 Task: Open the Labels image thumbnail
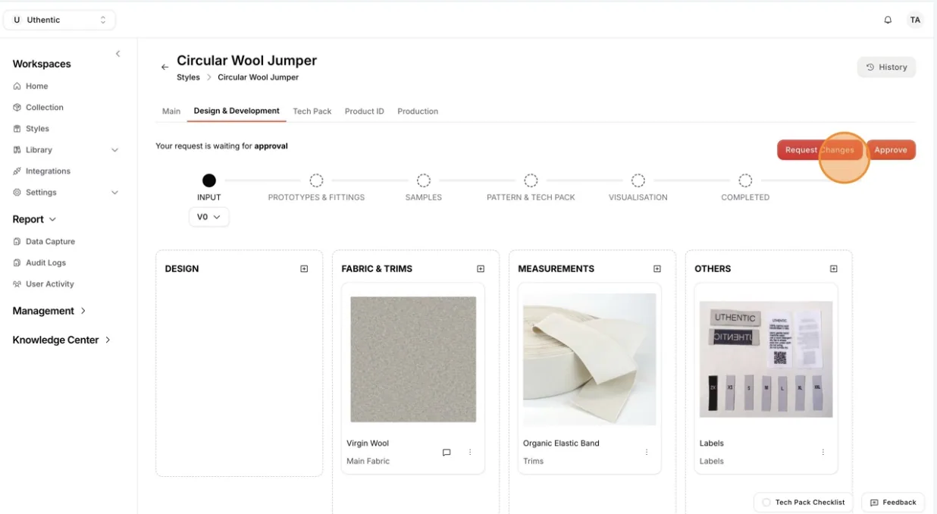click(x=766, y=359)
